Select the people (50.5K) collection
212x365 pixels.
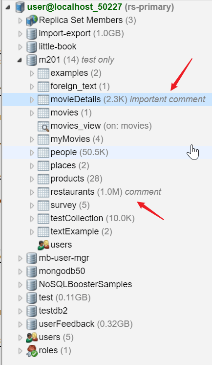[79, 152]
